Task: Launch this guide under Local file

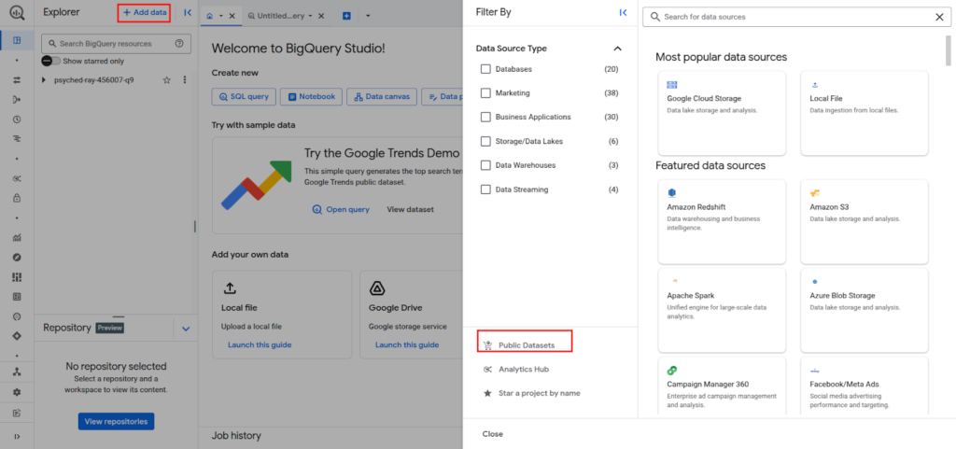Action: 260,344
